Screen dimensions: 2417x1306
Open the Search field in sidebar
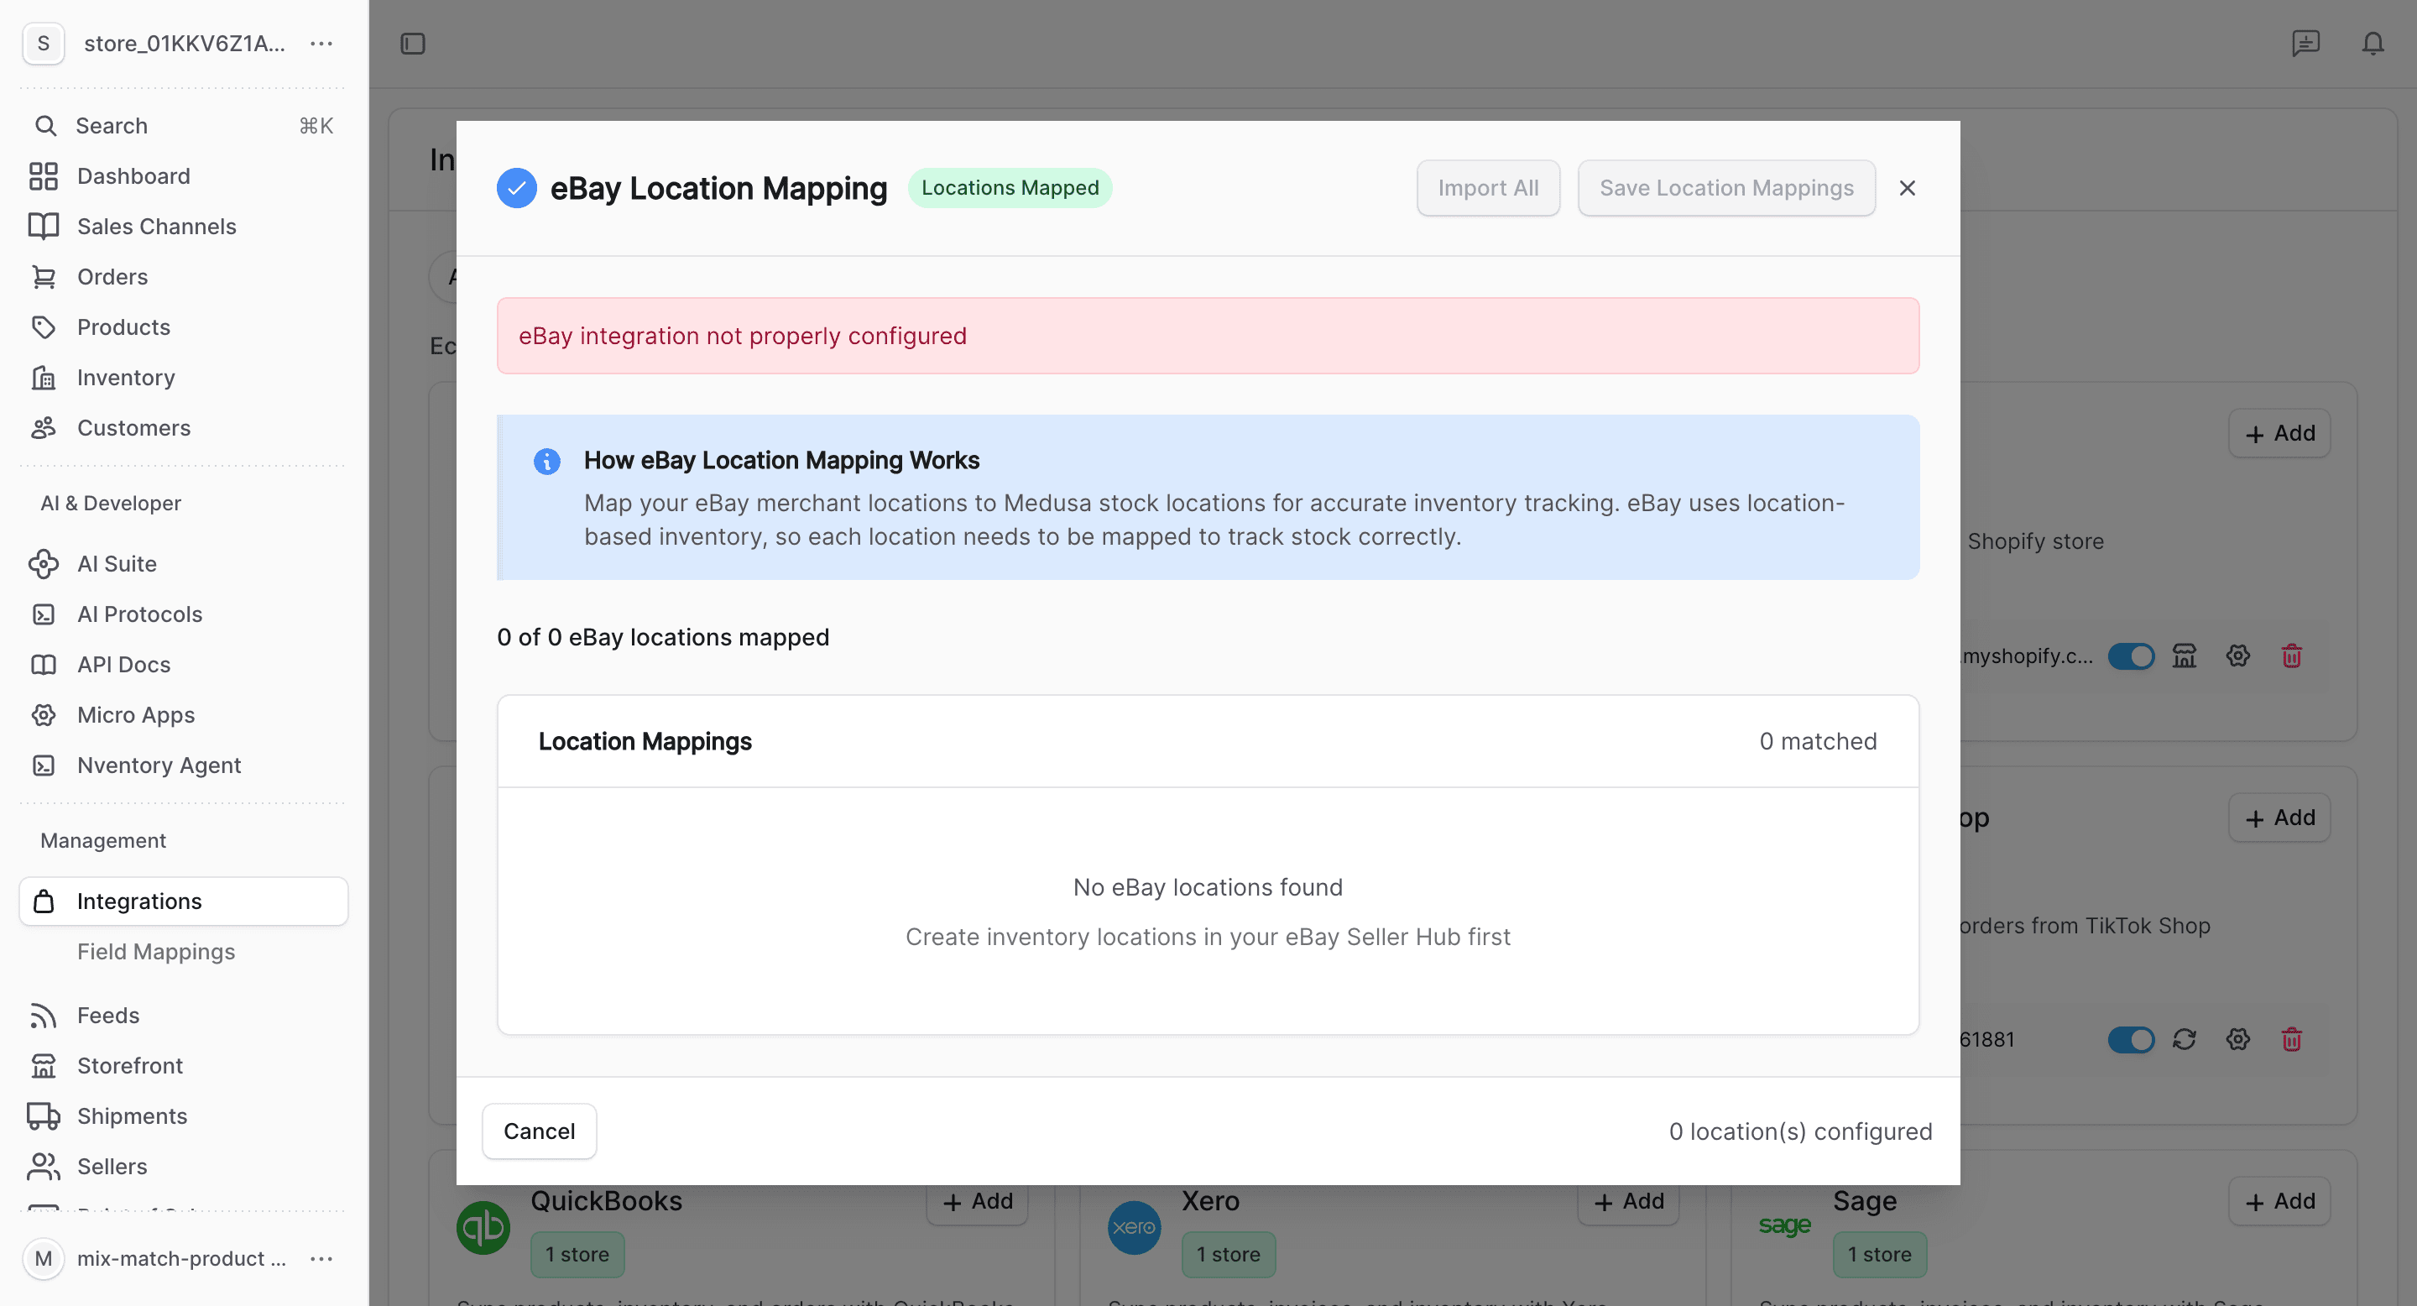pyautogui.click(x=184, y=126)
